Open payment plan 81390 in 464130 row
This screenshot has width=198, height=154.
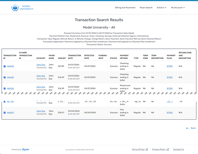169,77
